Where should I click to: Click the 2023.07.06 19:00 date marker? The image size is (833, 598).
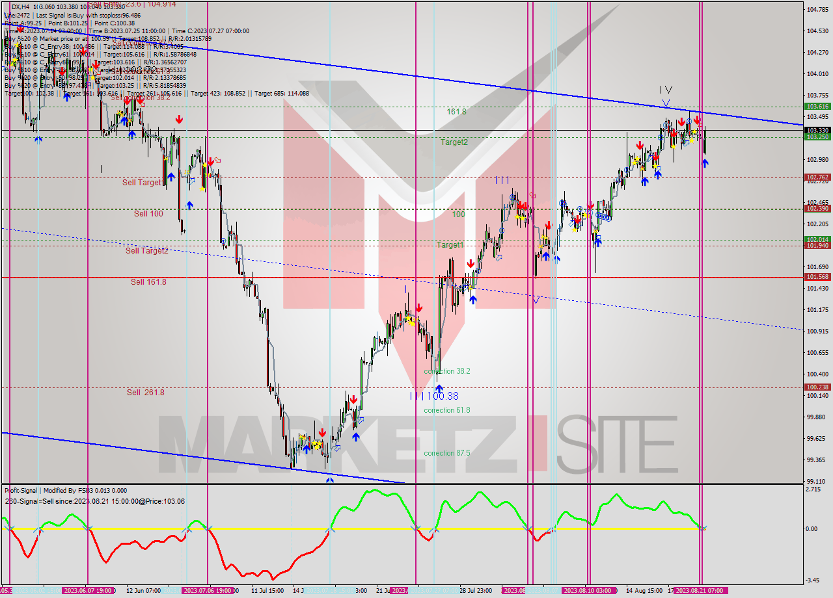207,590
